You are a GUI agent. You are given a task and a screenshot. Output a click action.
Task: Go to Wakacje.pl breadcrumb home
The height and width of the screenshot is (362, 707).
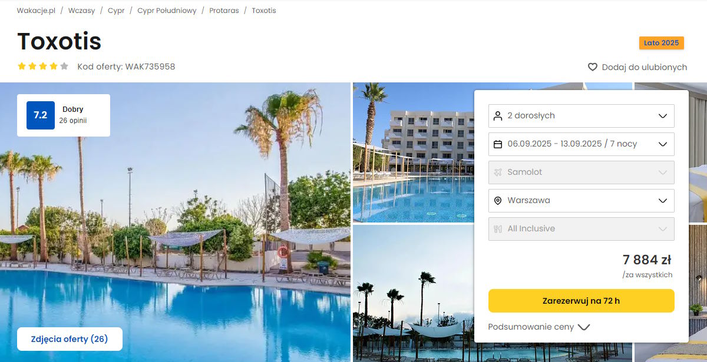pos(36,11)
